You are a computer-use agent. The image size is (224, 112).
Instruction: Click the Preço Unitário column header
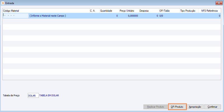(129, 11)
